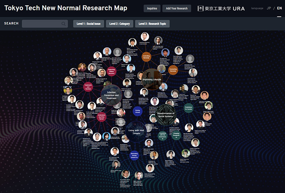Open the Supporting Patient Recovery node

112,71
